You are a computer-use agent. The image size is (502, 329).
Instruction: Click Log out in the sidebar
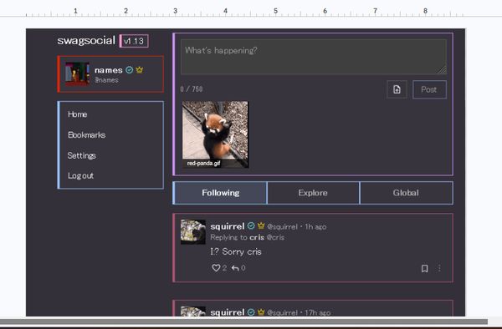(80, 175)
